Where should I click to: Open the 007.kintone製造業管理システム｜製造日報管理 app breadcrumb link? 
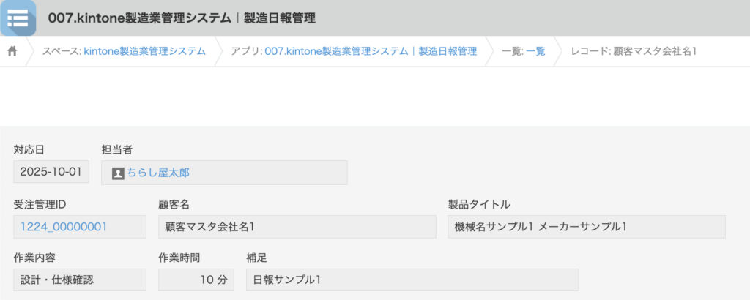[371, 51]
